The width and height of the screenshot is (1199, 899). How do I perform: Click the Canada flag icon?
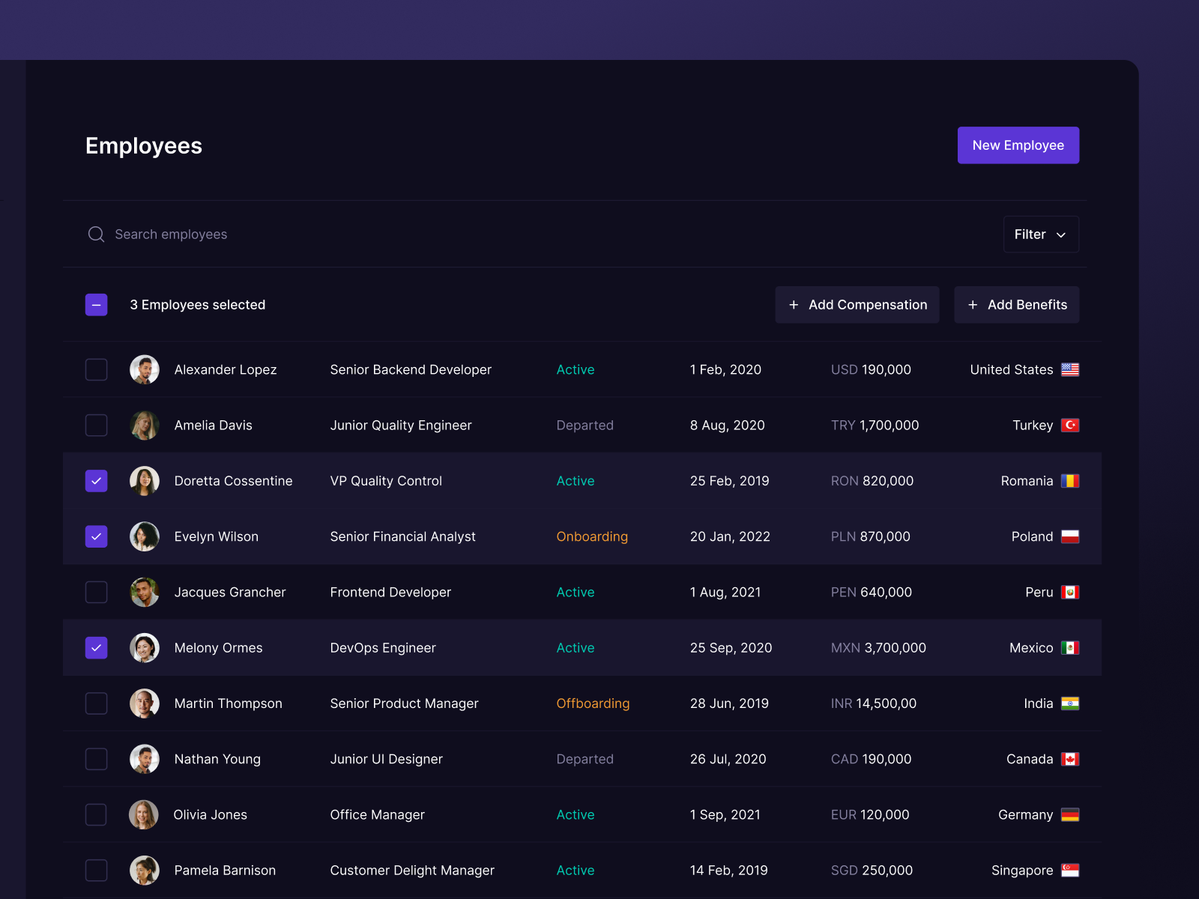[x=1070, y=760]
